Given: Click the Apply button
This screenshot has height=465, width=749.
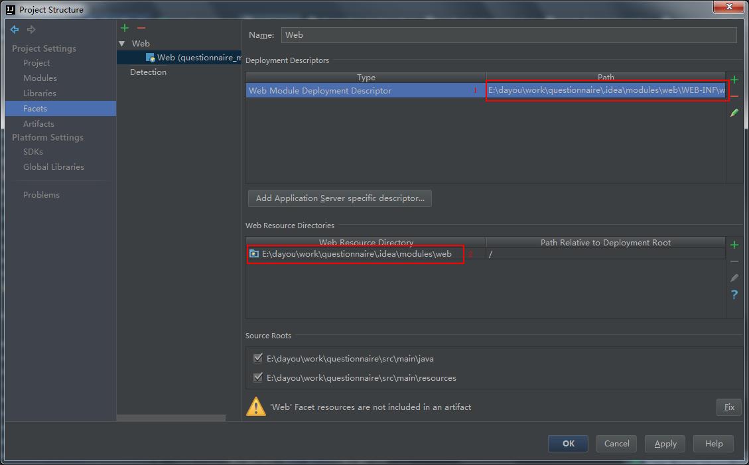Looking at the screenshot, I should (665, 444).
